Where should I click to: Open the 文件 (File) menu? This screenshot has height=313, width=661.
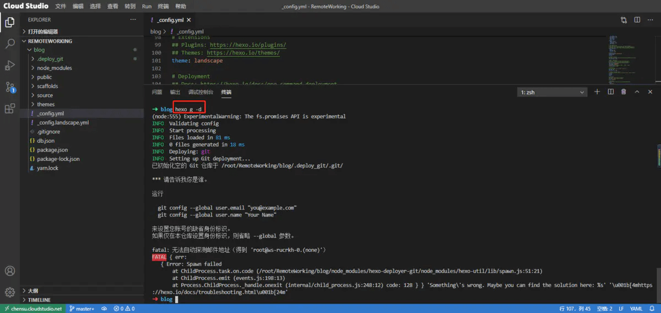pyautogui.click(x=61, y=6)
